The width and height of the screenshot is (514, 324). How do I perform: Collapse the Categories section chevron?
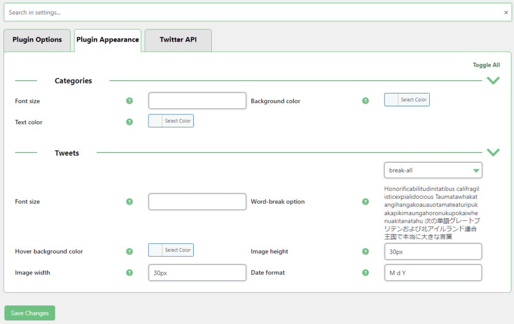tap(493, 81)
